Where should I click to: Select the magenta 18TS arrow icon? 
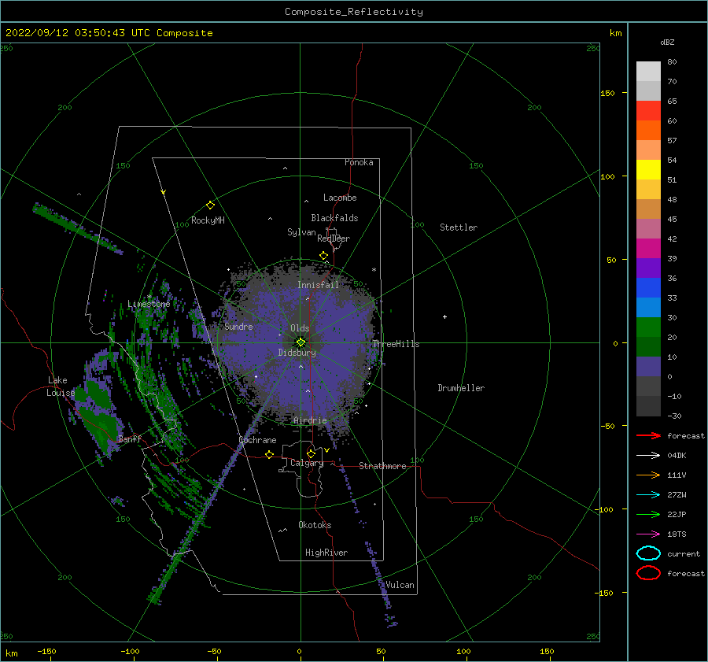[x=648, y=534]
